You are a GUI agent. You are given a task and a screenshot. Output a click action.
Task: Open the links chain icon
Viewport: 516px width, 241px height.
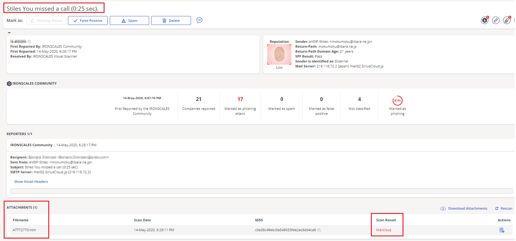(x=496, y=20)
